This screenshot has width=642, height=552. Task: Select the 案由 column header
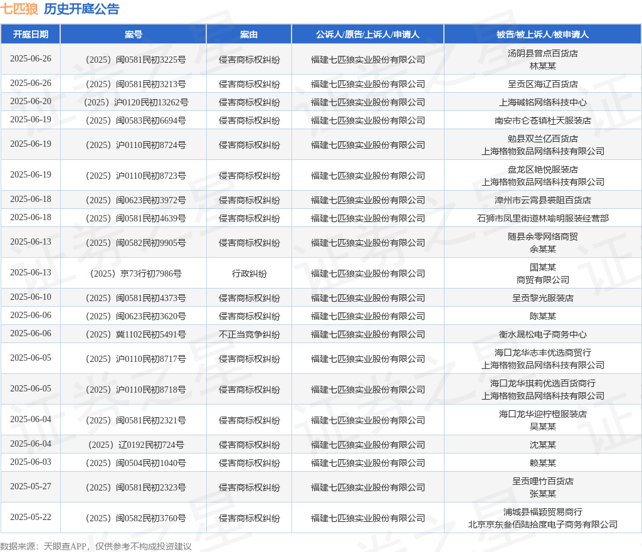pos(249,34)
